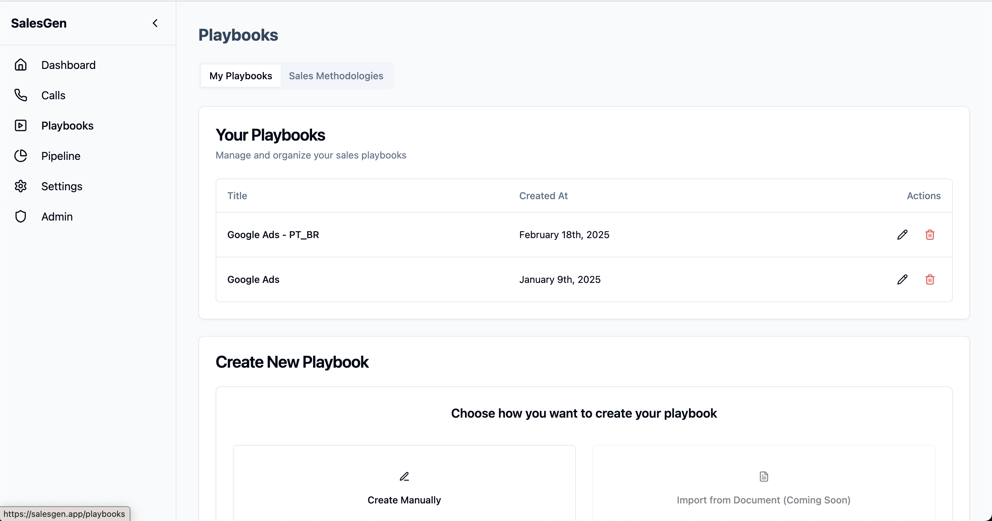Image resolution: width=992 pixels, height=521 pixels.
Task: Click the Admin shield icon
Action: click(20, 217)
